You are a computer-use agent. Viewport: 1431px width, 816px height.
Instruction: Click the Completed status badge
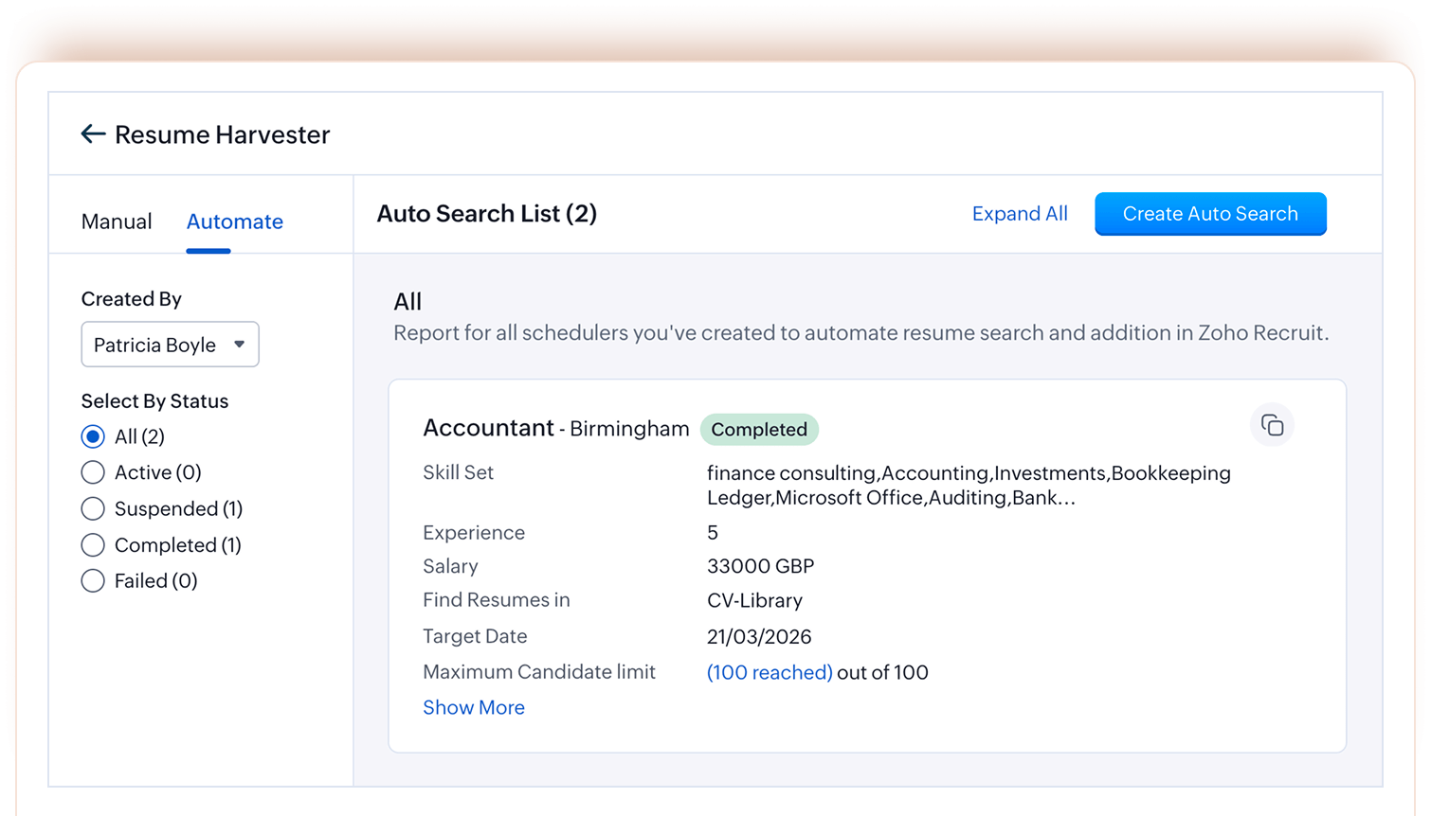pos(759,429)
